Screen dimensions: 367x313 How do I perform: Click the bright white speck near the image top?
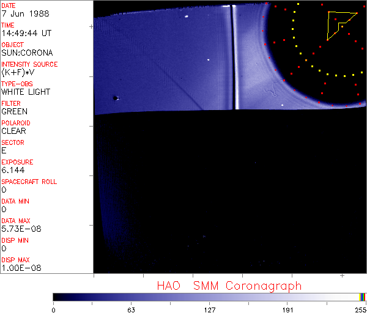tap(186, 16)
